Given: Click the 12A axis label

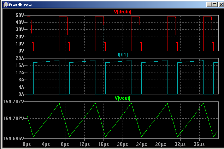Looking at the screenshot, I should pos(20,73).
